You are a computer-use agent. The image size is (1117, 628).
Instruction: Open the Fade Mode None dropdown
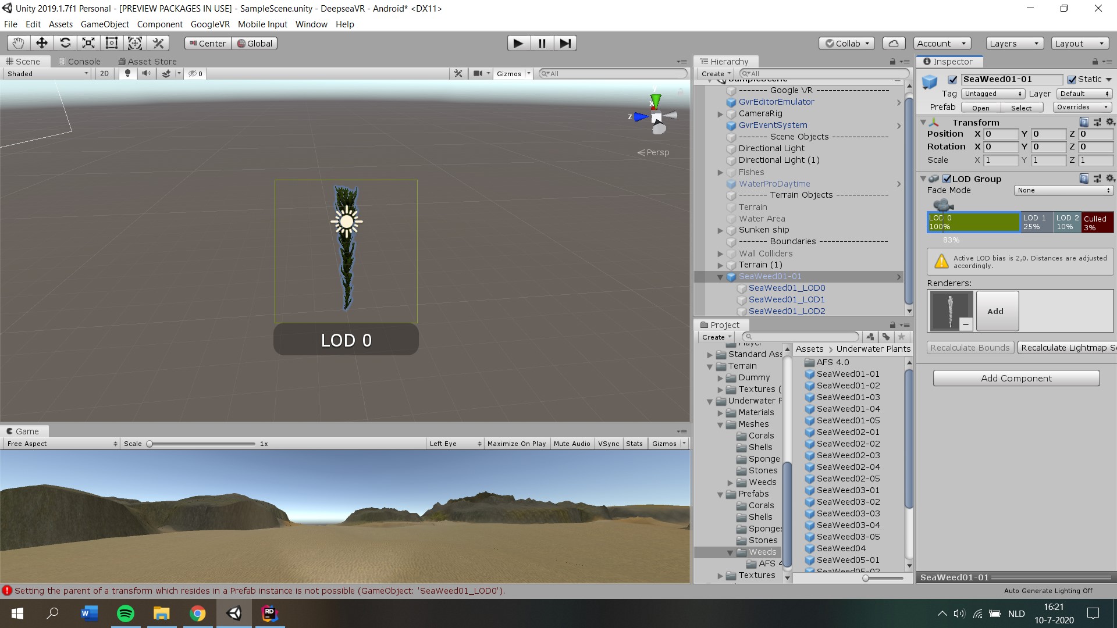1063,190
